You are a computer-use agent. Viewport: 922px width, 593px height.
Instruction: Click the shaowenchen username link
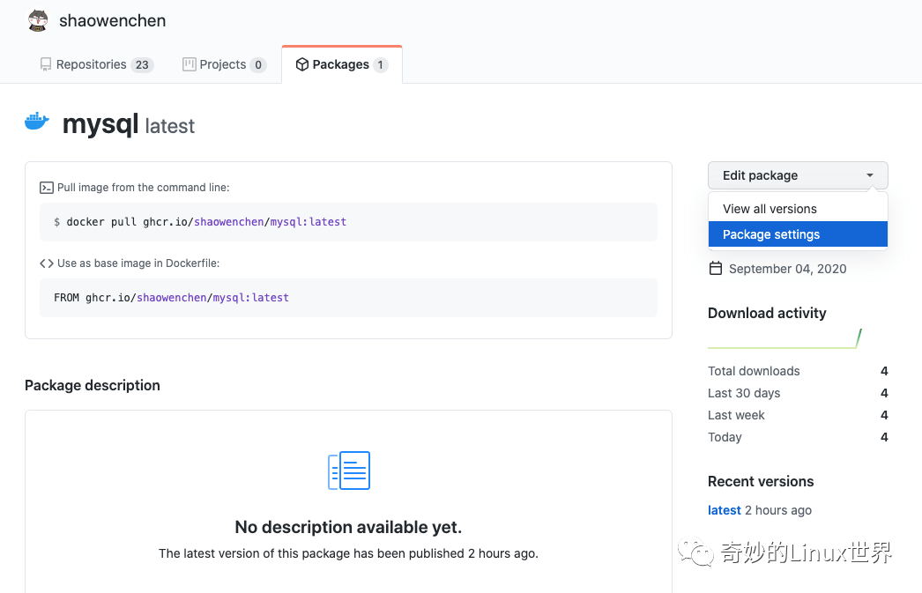112,19
